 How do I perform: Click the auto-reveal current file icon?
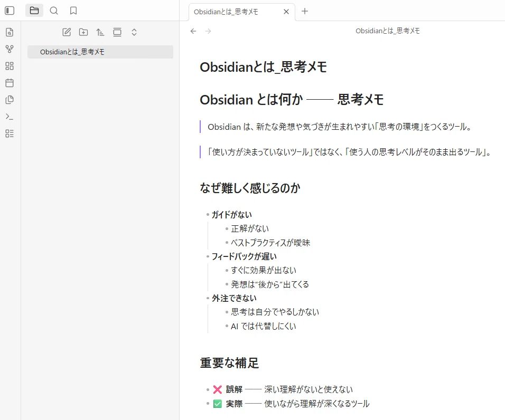[117, 32]
